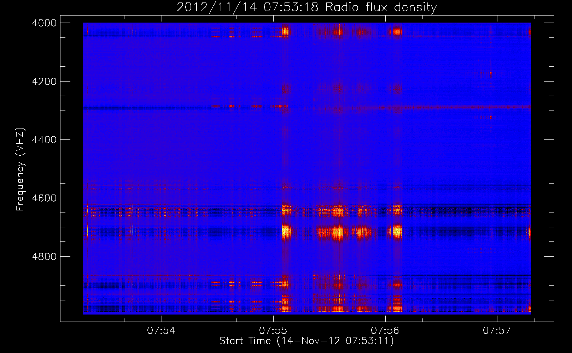This screenshot has width=572, height=353.
Task: Select the 4600 frequency tick label
Action: pos(44,198)
